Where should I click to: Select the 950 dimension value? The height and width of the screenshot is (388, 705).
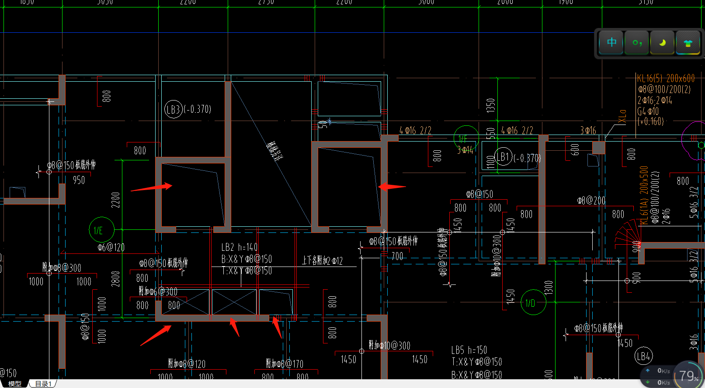[x=79, y=180]
